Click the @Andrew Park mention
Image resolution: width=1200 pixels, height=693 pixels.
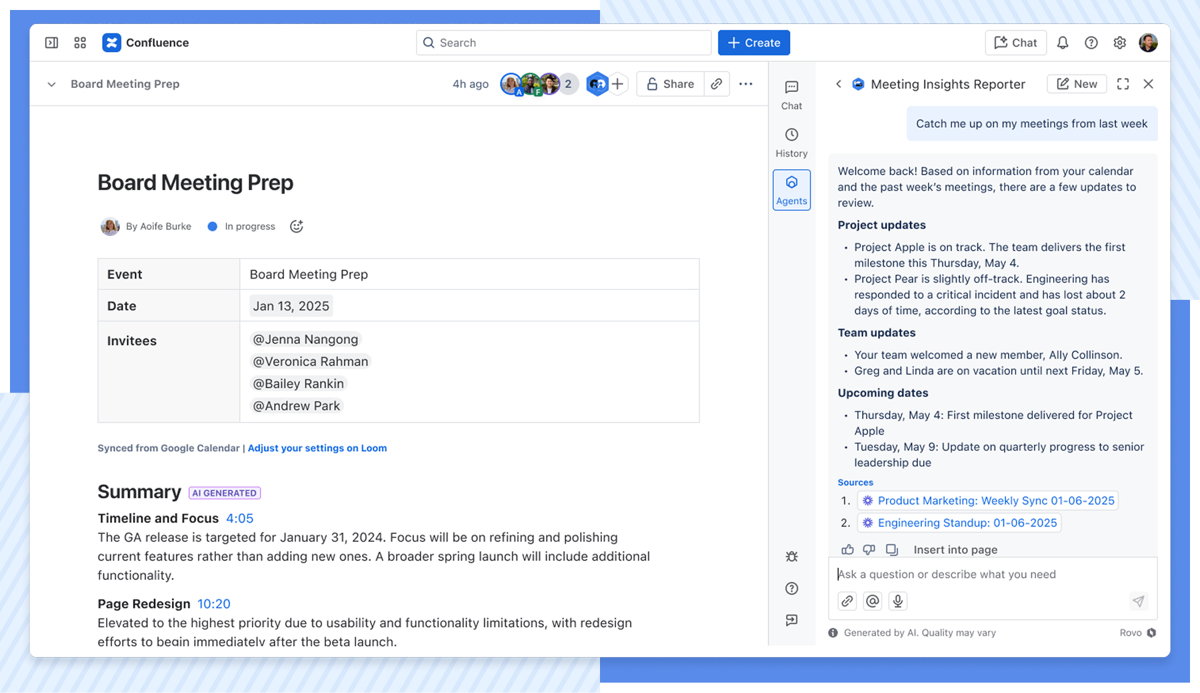click(296, 406)
